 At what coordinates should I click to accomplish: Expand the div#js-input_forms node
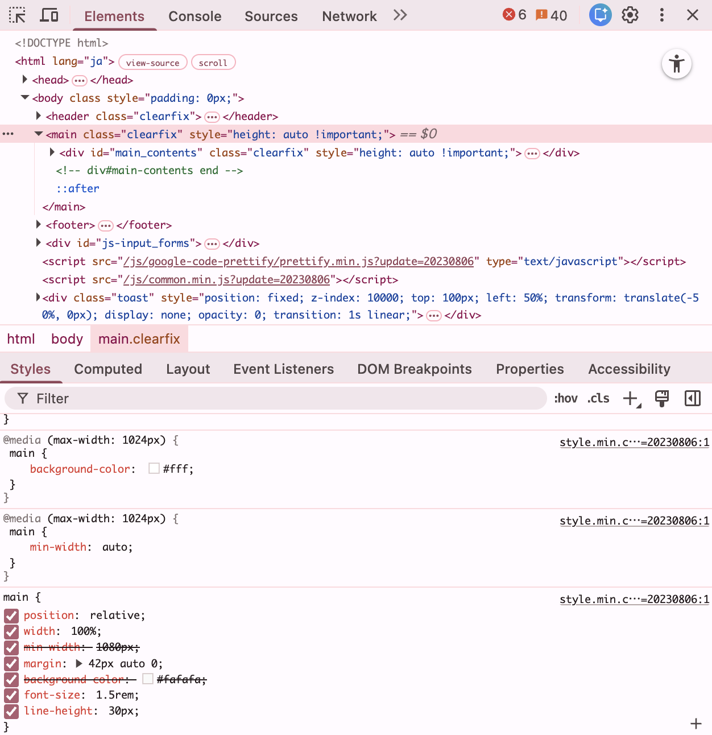coord(39,243)
